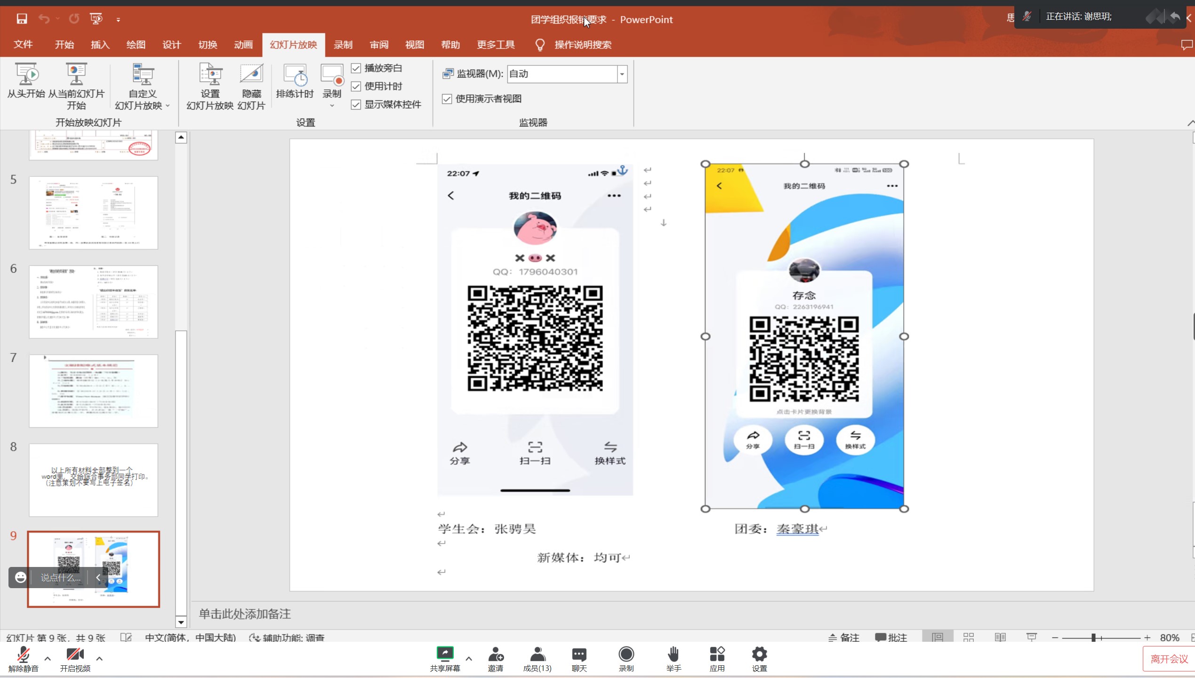The height and width of the screenshot is (678, 1195).
Task: Disable Use Presenter View (使用演示者视图) checkbox
Action: 447,99
